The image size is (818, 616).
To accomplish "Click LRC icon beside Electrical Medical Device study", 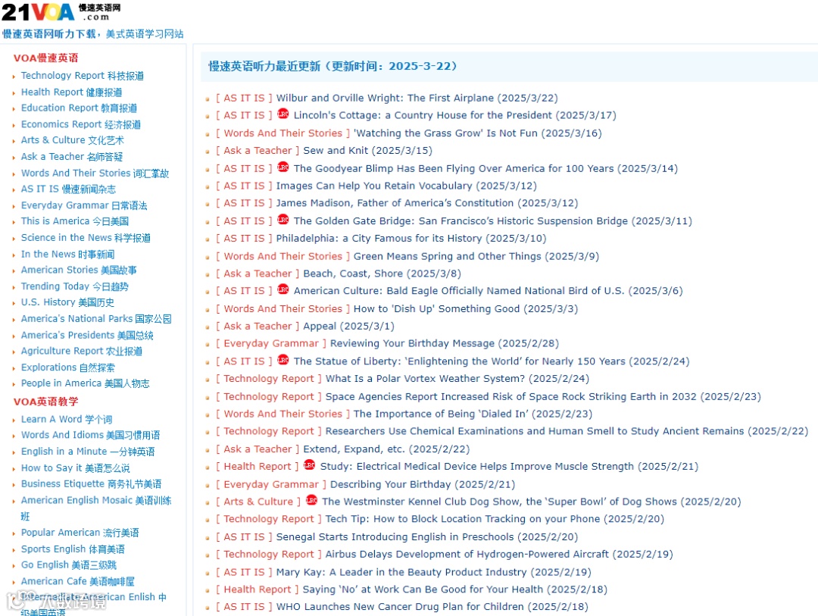I will click(309, 465).
